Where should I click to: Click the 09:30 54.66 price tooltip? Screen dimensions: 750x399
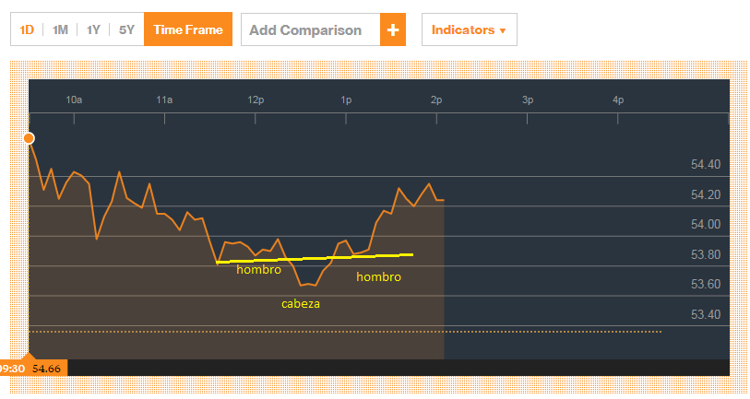point(33,369)
